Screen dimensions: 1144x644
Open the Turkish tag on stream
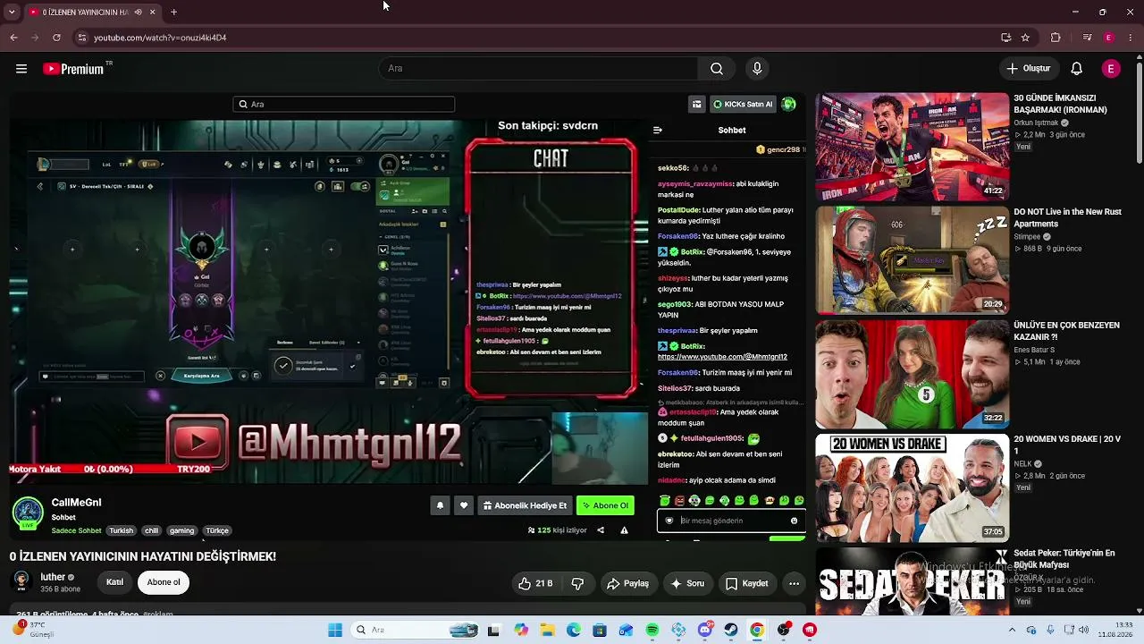click(x=122, y=530)
